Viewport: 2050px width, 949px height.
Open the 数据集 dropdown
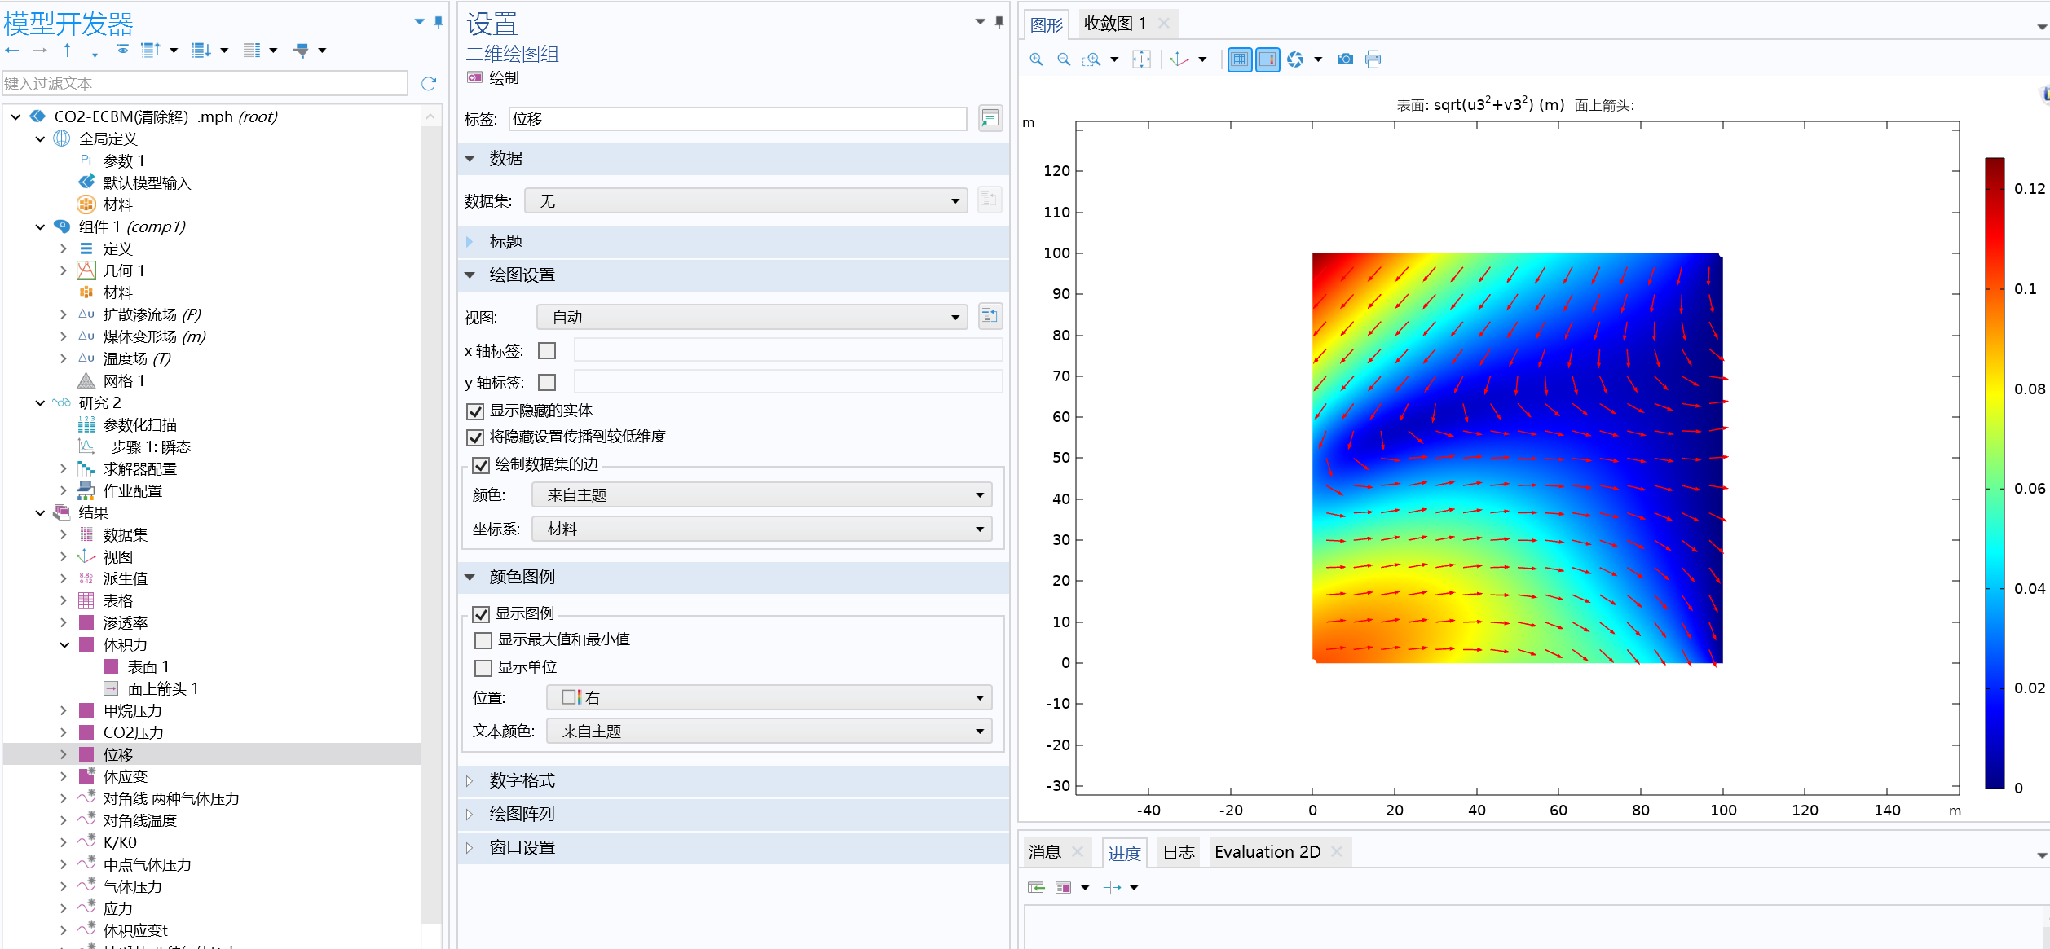(x=745, y=200)
